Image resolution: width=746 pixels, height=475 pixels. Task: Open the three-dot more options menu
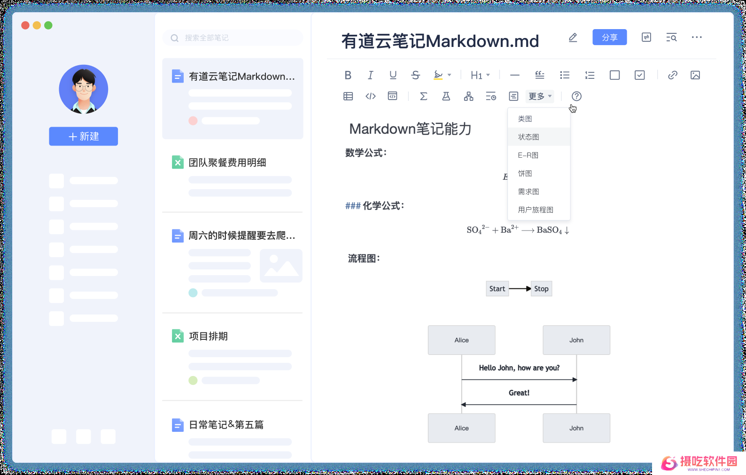click(x=697, y=37)
